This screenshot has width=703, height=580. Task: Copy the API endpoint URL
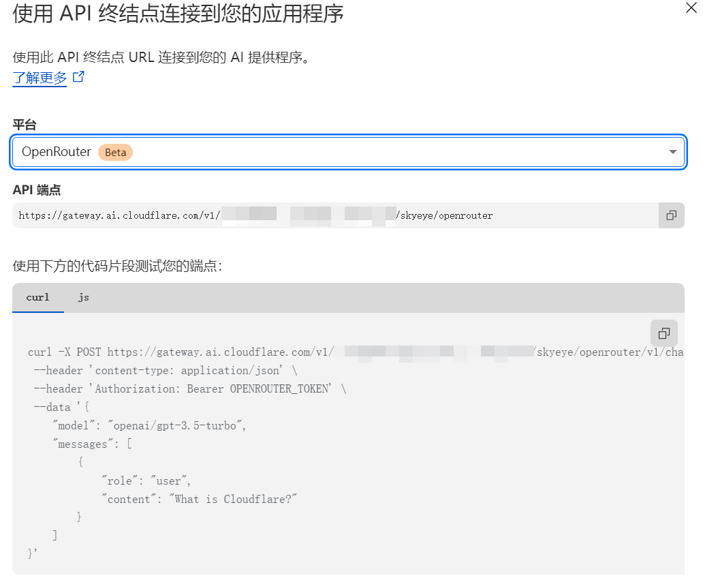pyautogui.click(x=671, y=215)
